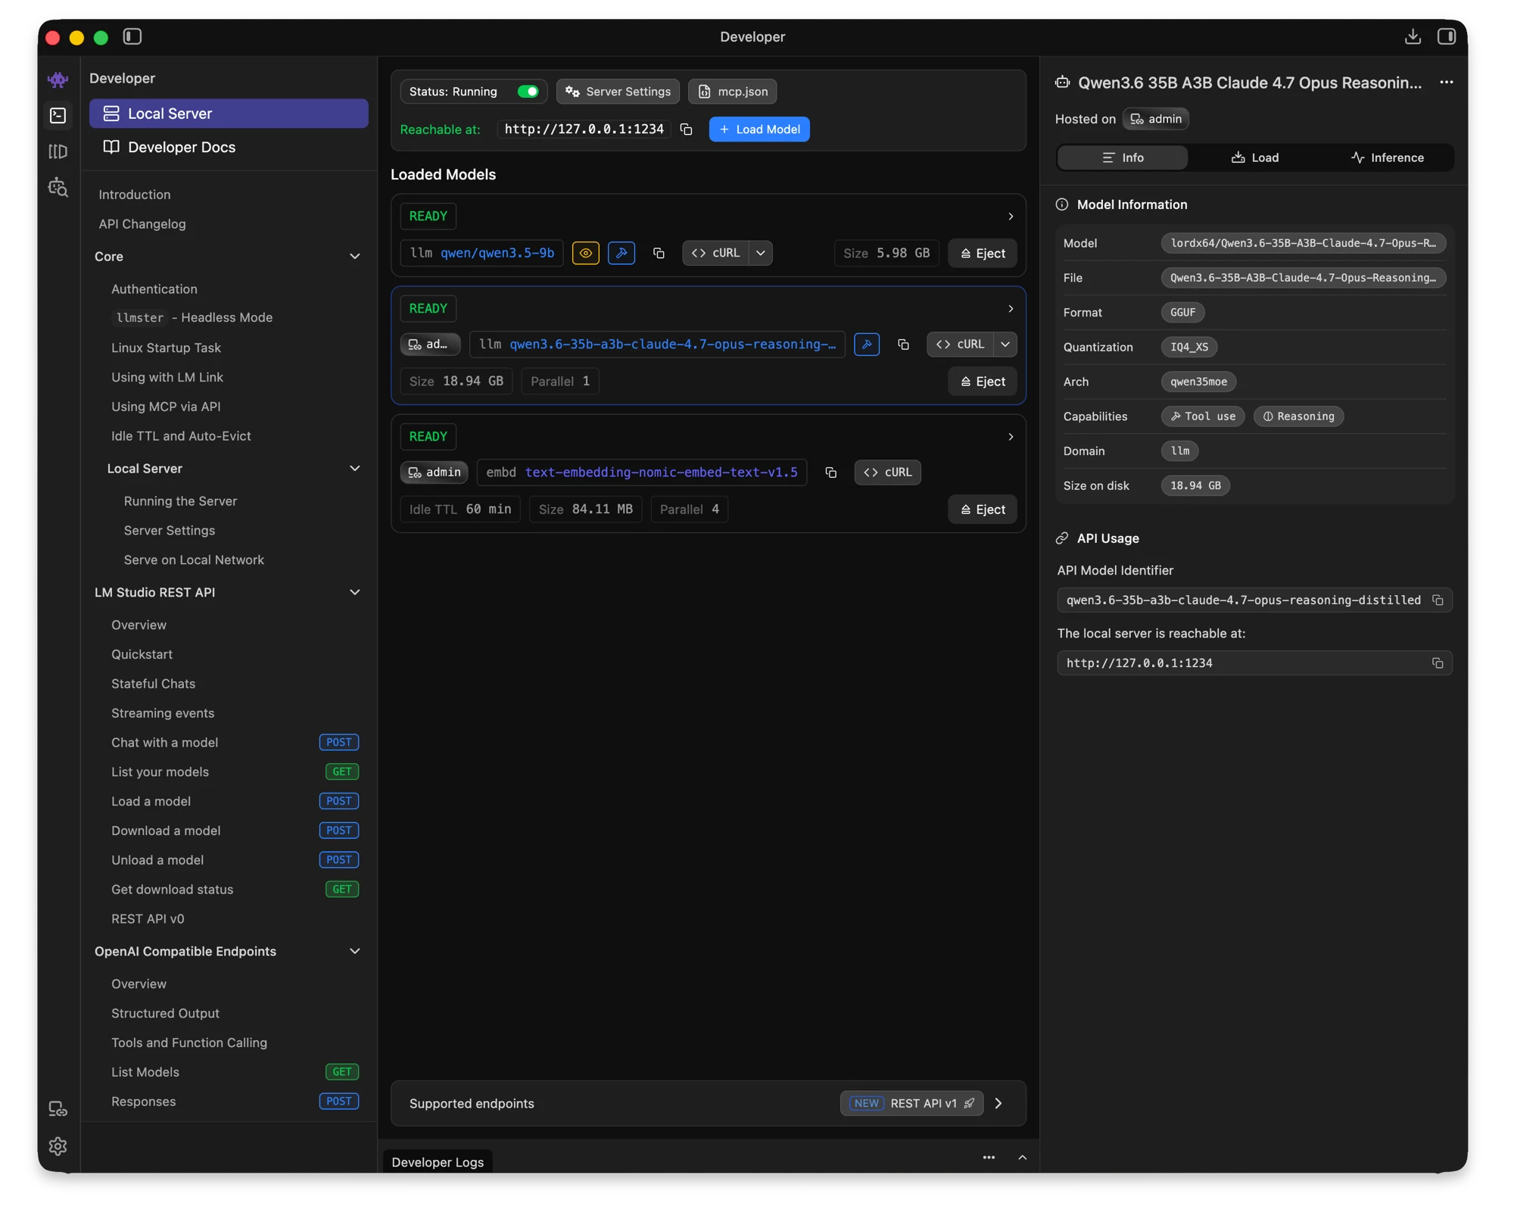
Task: Open the more options menu for the Qwen3.6 panel
Action: [1447, 83]
